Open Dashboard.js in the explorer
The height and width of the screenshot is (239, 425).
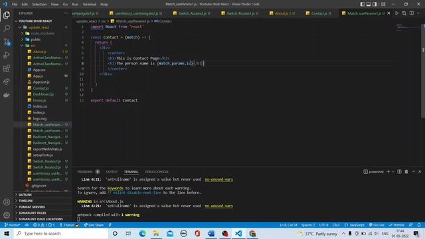tap(42, 94)
